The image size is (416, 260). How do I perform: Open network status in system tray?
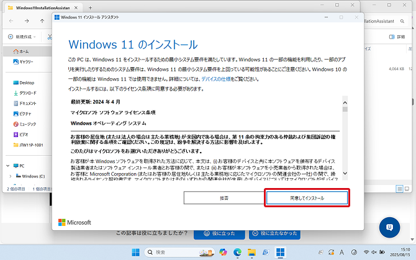(x=366, y=252)
